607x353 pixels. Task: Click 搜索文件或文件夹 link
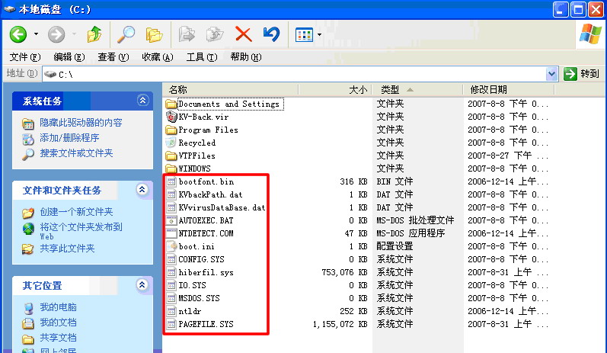(x=76, y=153)
